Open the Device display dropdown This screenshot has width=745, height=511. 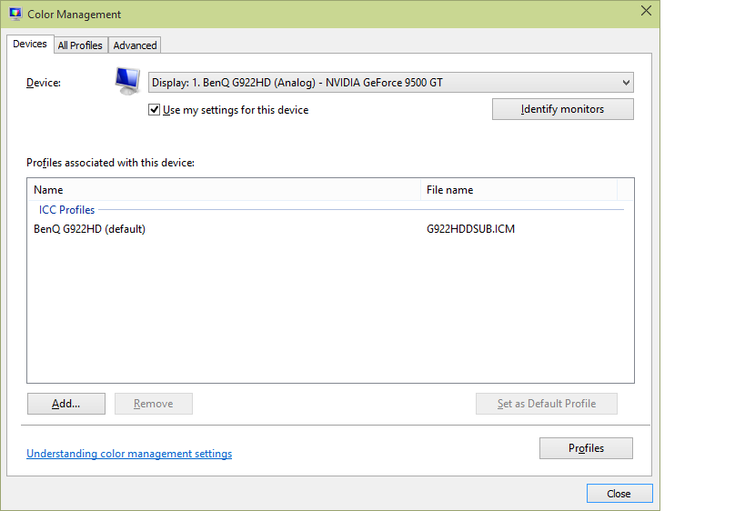click(x=390, y=83)
